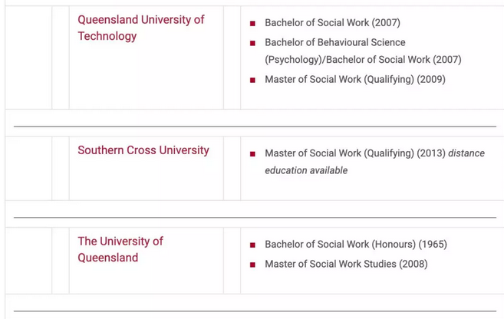Click the Bachelor of Social Work (Honours) (1965) entry
504x319 pixels.
[355, 245]
